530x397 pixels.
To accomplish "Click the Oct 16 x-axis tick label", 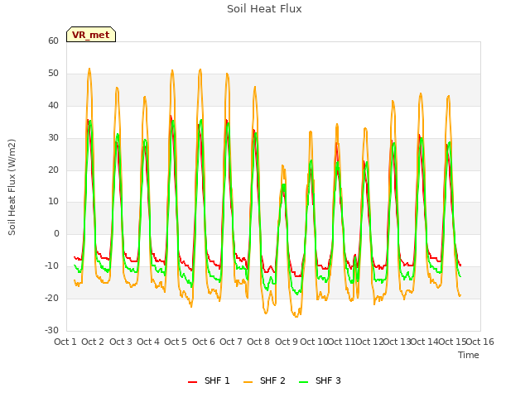I will [480, 342].
